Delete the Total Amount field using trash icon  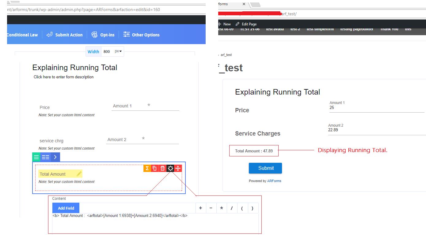click(163, 168)
